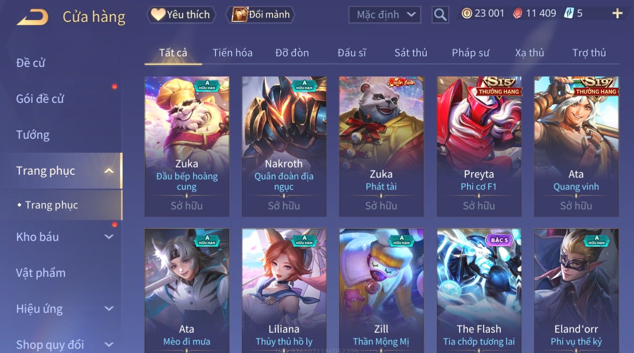Viewport: 634px width, 353px height.
Task: Select the Preyta Phi cơ F1 skin
Action: pos(479,146)
